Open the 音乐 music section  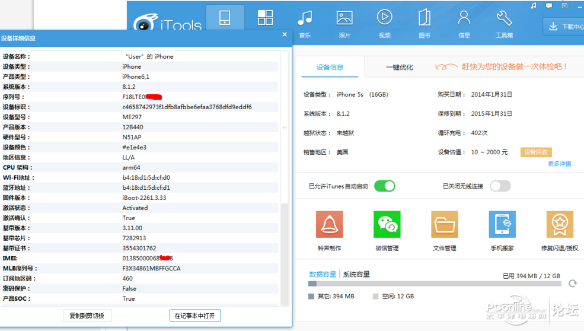click(305, 24)
